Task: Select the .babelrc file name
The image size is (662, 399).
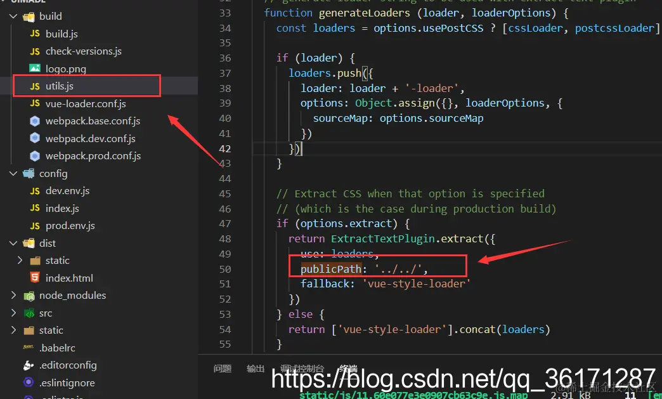Action: pyautogui.click(x=57, y=348)
